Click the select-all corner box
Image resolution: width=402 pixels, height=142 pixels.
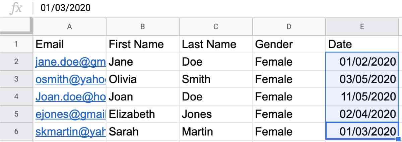pyautogui.click(x=16, y=26)
